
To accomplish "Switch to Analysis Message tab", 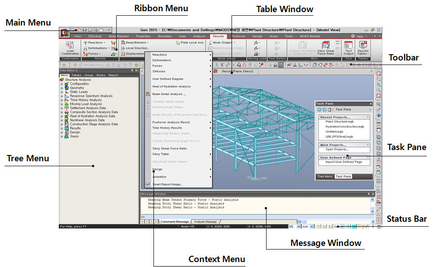I will [205, 221].
